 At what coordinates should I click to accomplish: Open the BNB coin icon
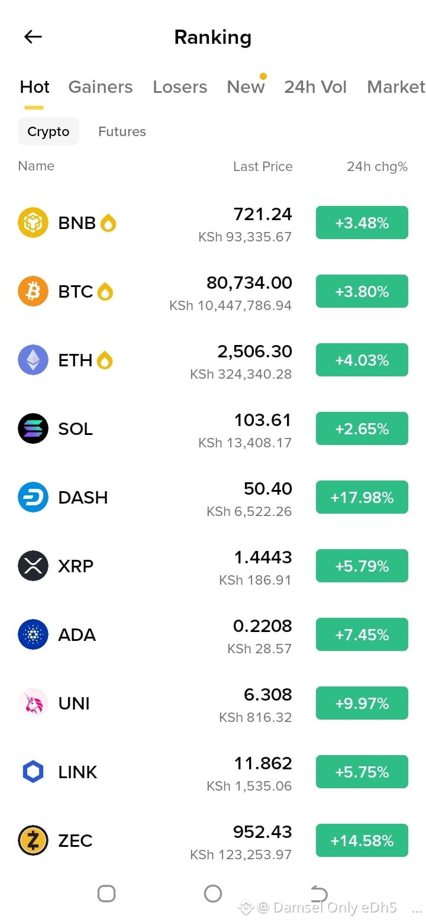coord(33,223)
